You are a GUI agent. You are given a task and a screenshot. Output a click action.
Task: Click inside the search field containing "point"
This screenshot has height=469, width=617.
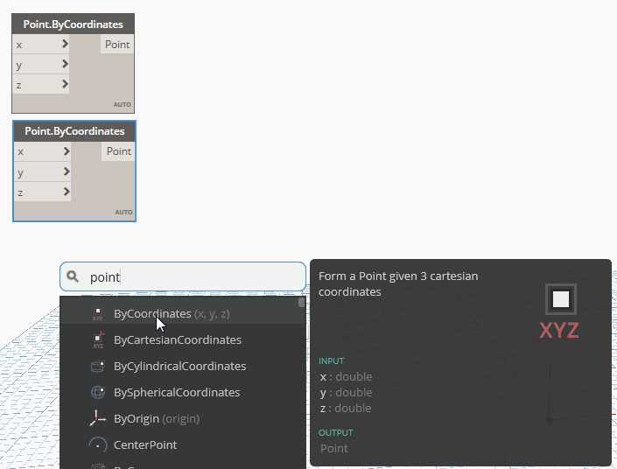coord(193,276)
